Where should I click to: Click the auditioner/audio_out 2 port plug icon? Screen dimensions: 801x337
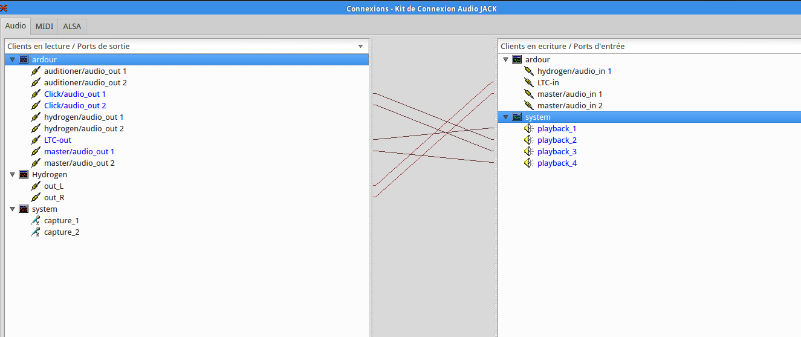[x=36, y=83]
